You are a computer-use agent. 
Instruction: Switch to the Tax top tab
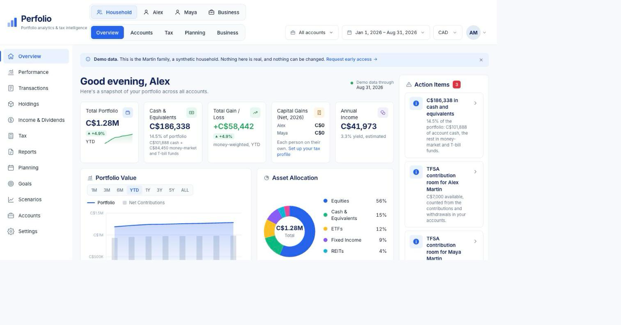point(169,32)
